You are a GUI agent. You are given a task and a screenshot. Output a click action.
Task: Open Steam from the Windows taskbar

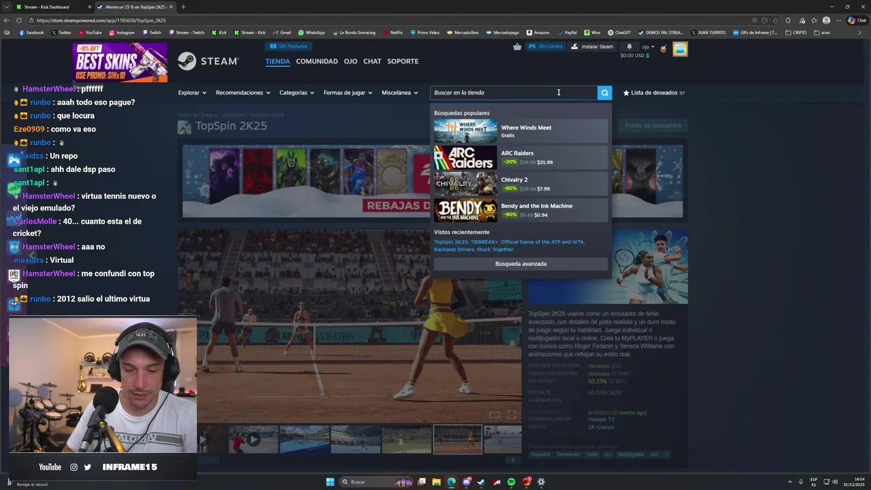pos(481,482)
